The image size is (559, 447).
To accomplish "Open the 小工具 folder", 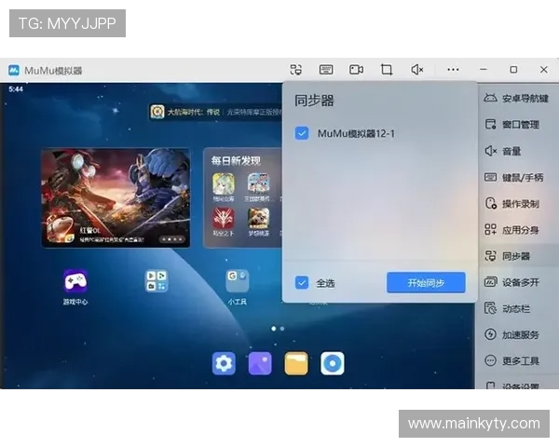I will (x=237, y=281).
